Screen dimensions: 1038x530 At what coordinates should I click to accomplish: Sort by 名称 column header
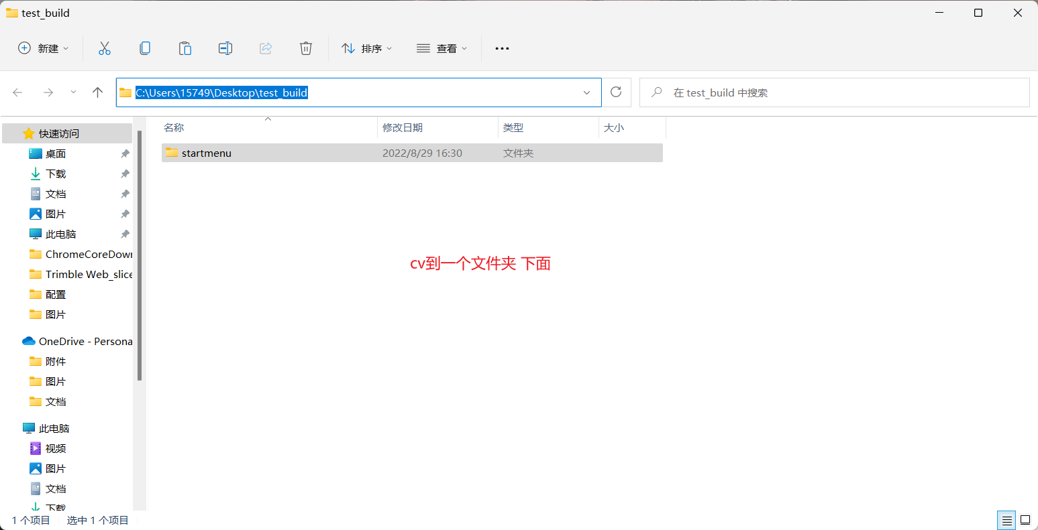coord(174,127)
